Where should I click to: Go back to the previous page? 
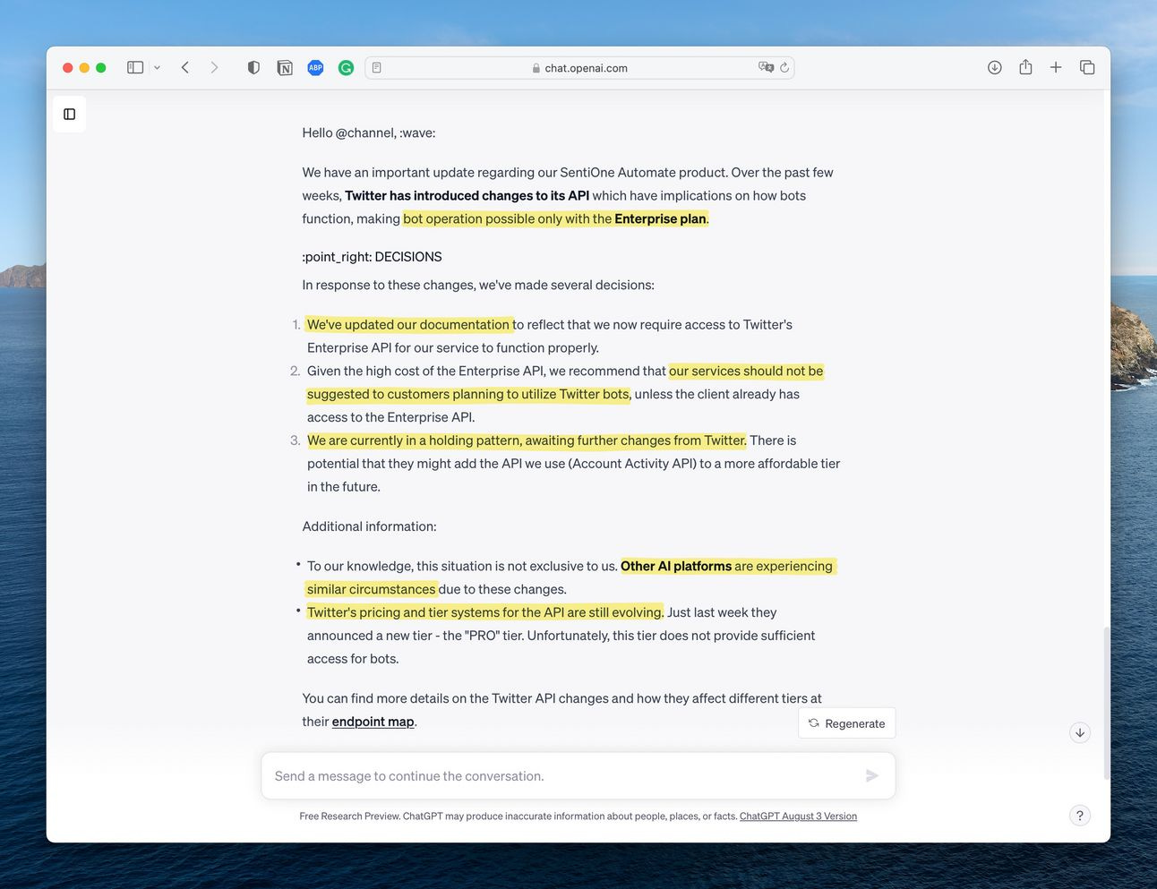click(185, 67)
